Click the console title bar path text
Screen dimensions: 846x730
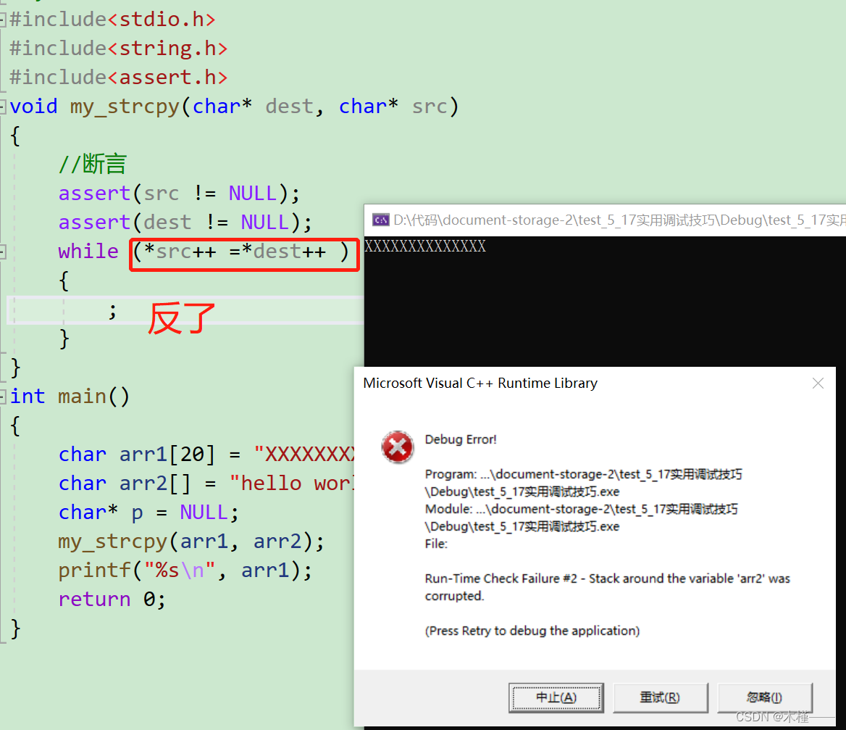(x=619, y=220)
